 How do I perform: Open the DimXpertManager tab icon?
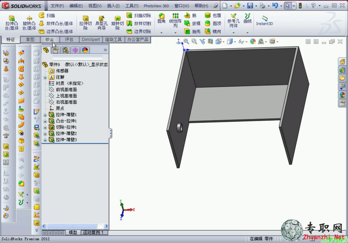coord(75,50)
